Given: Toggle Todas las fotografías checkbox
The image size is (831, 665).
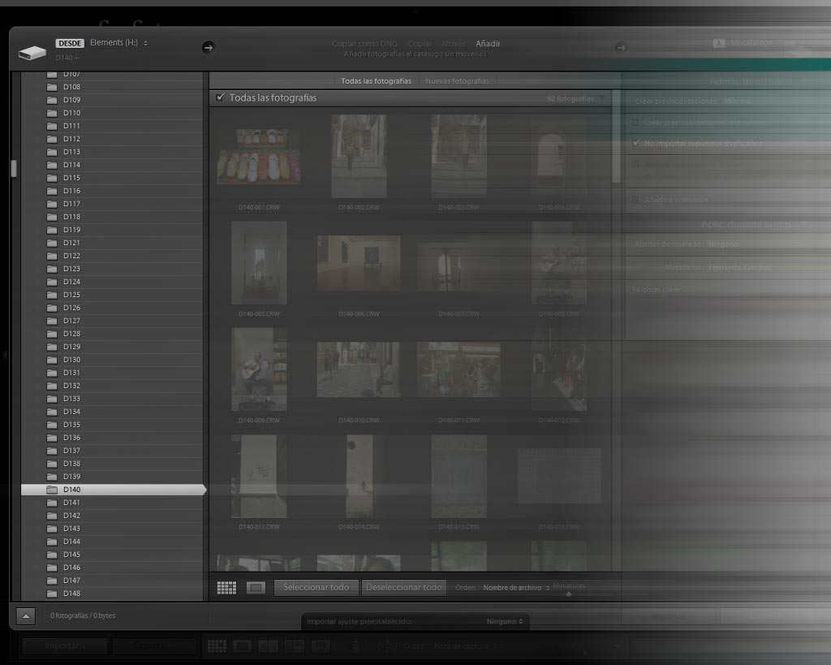Looking at the screenshot, I should (220, 97).
